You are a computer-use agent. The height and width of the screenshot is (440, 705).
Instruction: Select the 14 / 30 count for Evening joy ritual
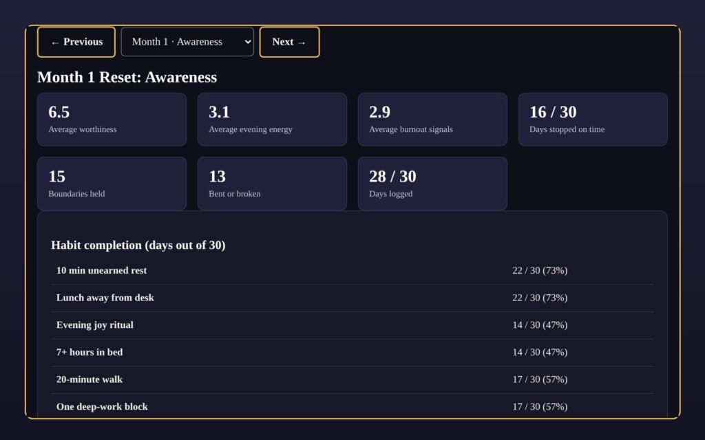coord(540,325)
